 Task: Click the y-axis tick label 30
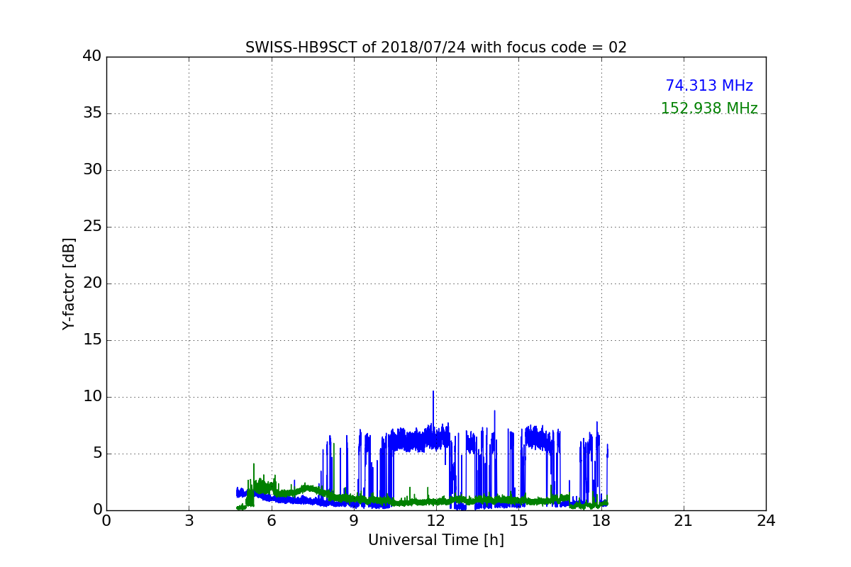tap(92, 170)
